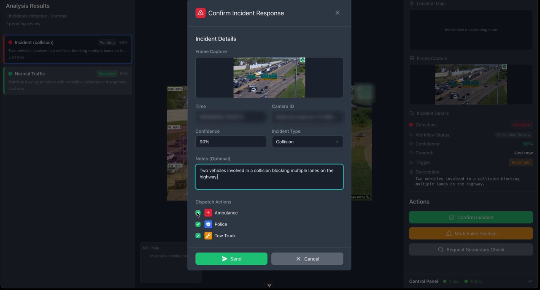This screenshot has width=540, height=290.
Task: Click the Mark False Positive button
Action: [471, 234]
